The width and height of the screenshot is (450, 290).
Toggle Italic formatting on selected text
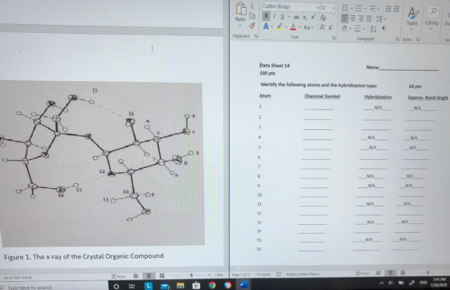[x=274, y=17]
